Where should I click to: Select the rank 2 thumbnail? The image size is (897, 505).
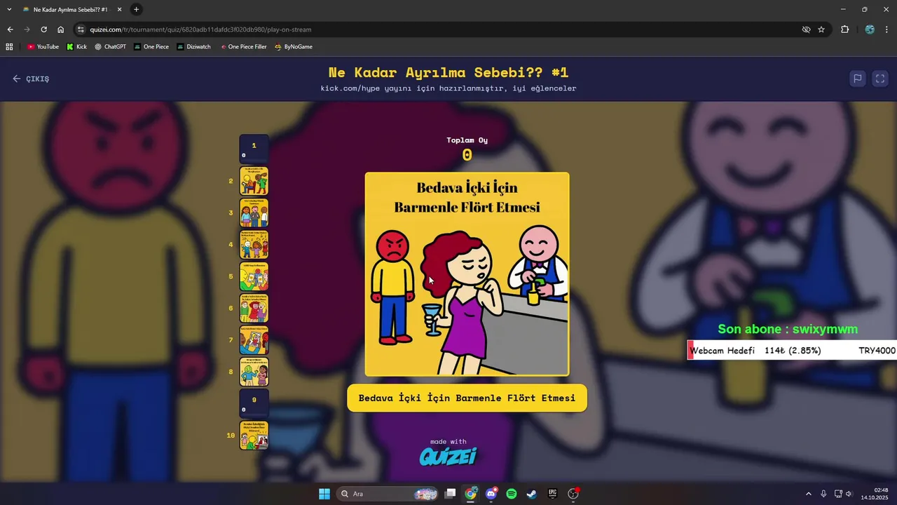tap(254, 181)
